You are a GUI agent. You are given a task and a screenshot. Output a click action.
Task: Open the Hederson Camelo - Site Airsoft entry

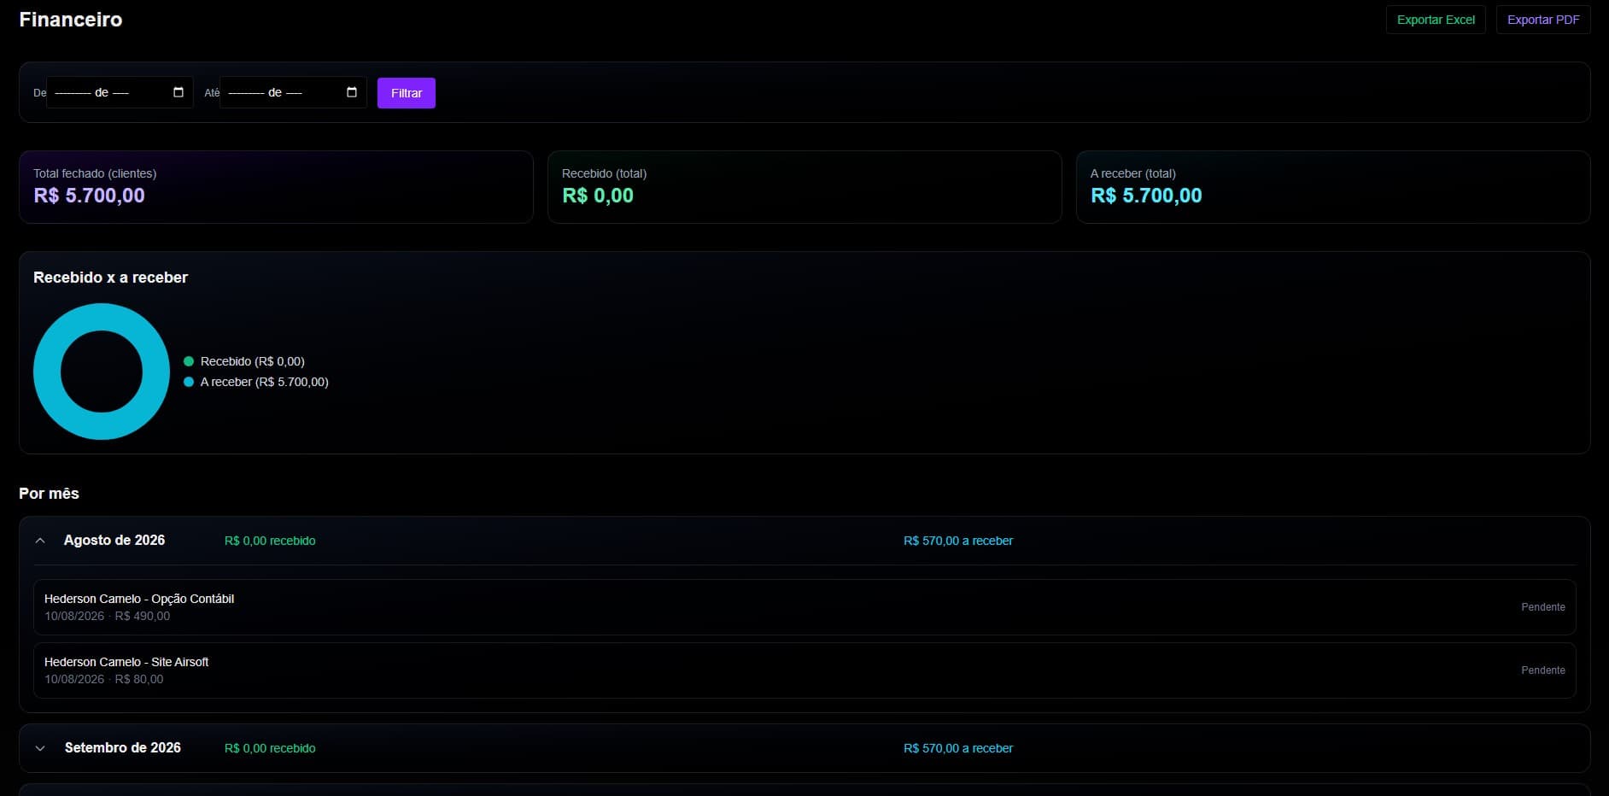point(804,670)
